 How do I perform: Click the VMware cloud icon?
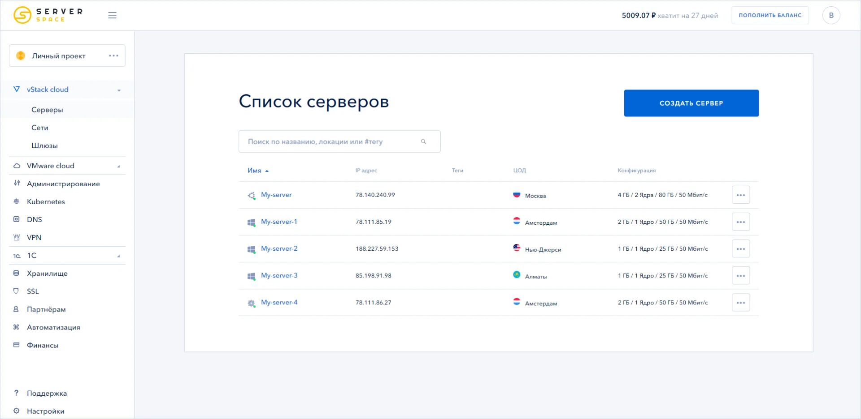pyautogui.click(x=17, y=166)
